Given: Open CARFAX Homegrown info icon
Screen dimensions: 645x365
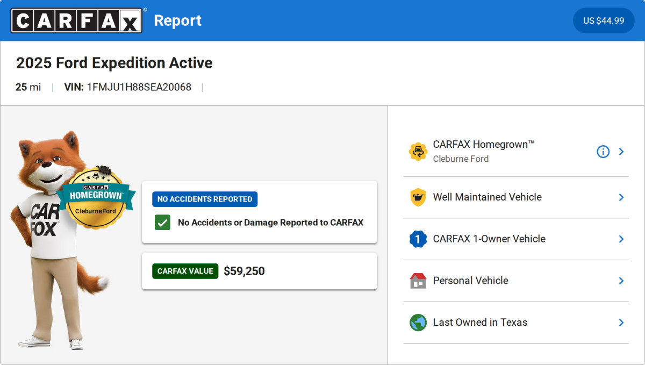Looking at the screenshot, I should coord(603,152).
